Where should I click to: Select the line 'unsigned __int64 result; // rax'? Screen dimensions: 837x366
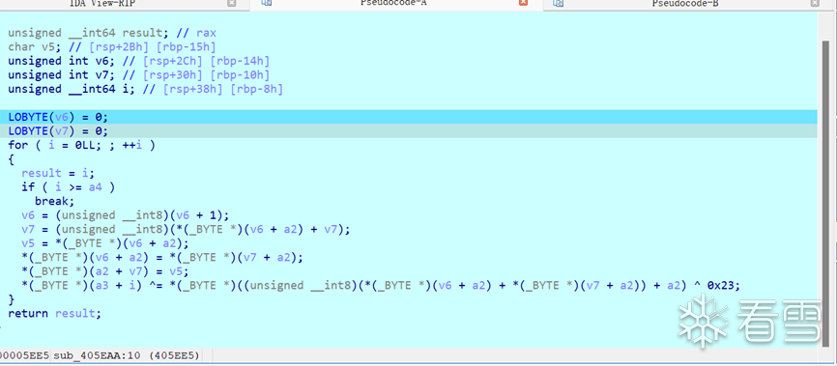point(112,33)
